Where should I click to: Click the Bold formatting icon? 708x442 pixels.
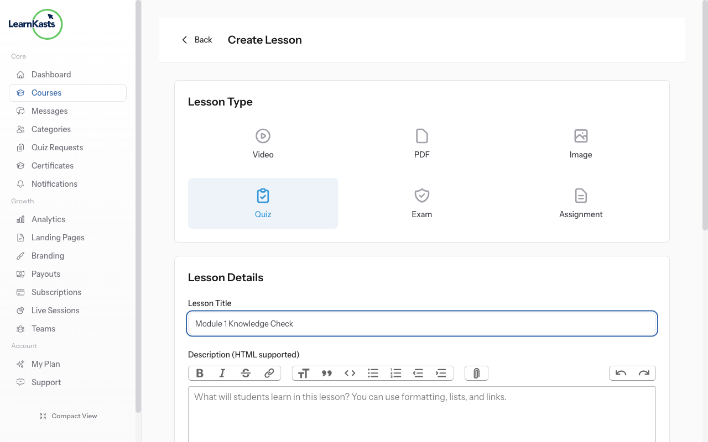(x=200, y=373)
